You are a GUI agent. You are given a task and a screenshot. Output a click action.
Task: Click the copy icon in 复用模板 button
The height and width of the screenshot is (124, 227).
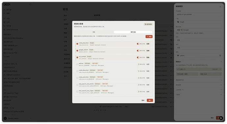(145, 24)
